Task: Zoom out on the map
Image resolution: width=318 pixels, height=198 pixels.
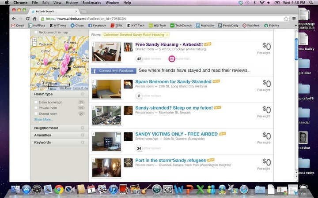Action: [34, 44]
